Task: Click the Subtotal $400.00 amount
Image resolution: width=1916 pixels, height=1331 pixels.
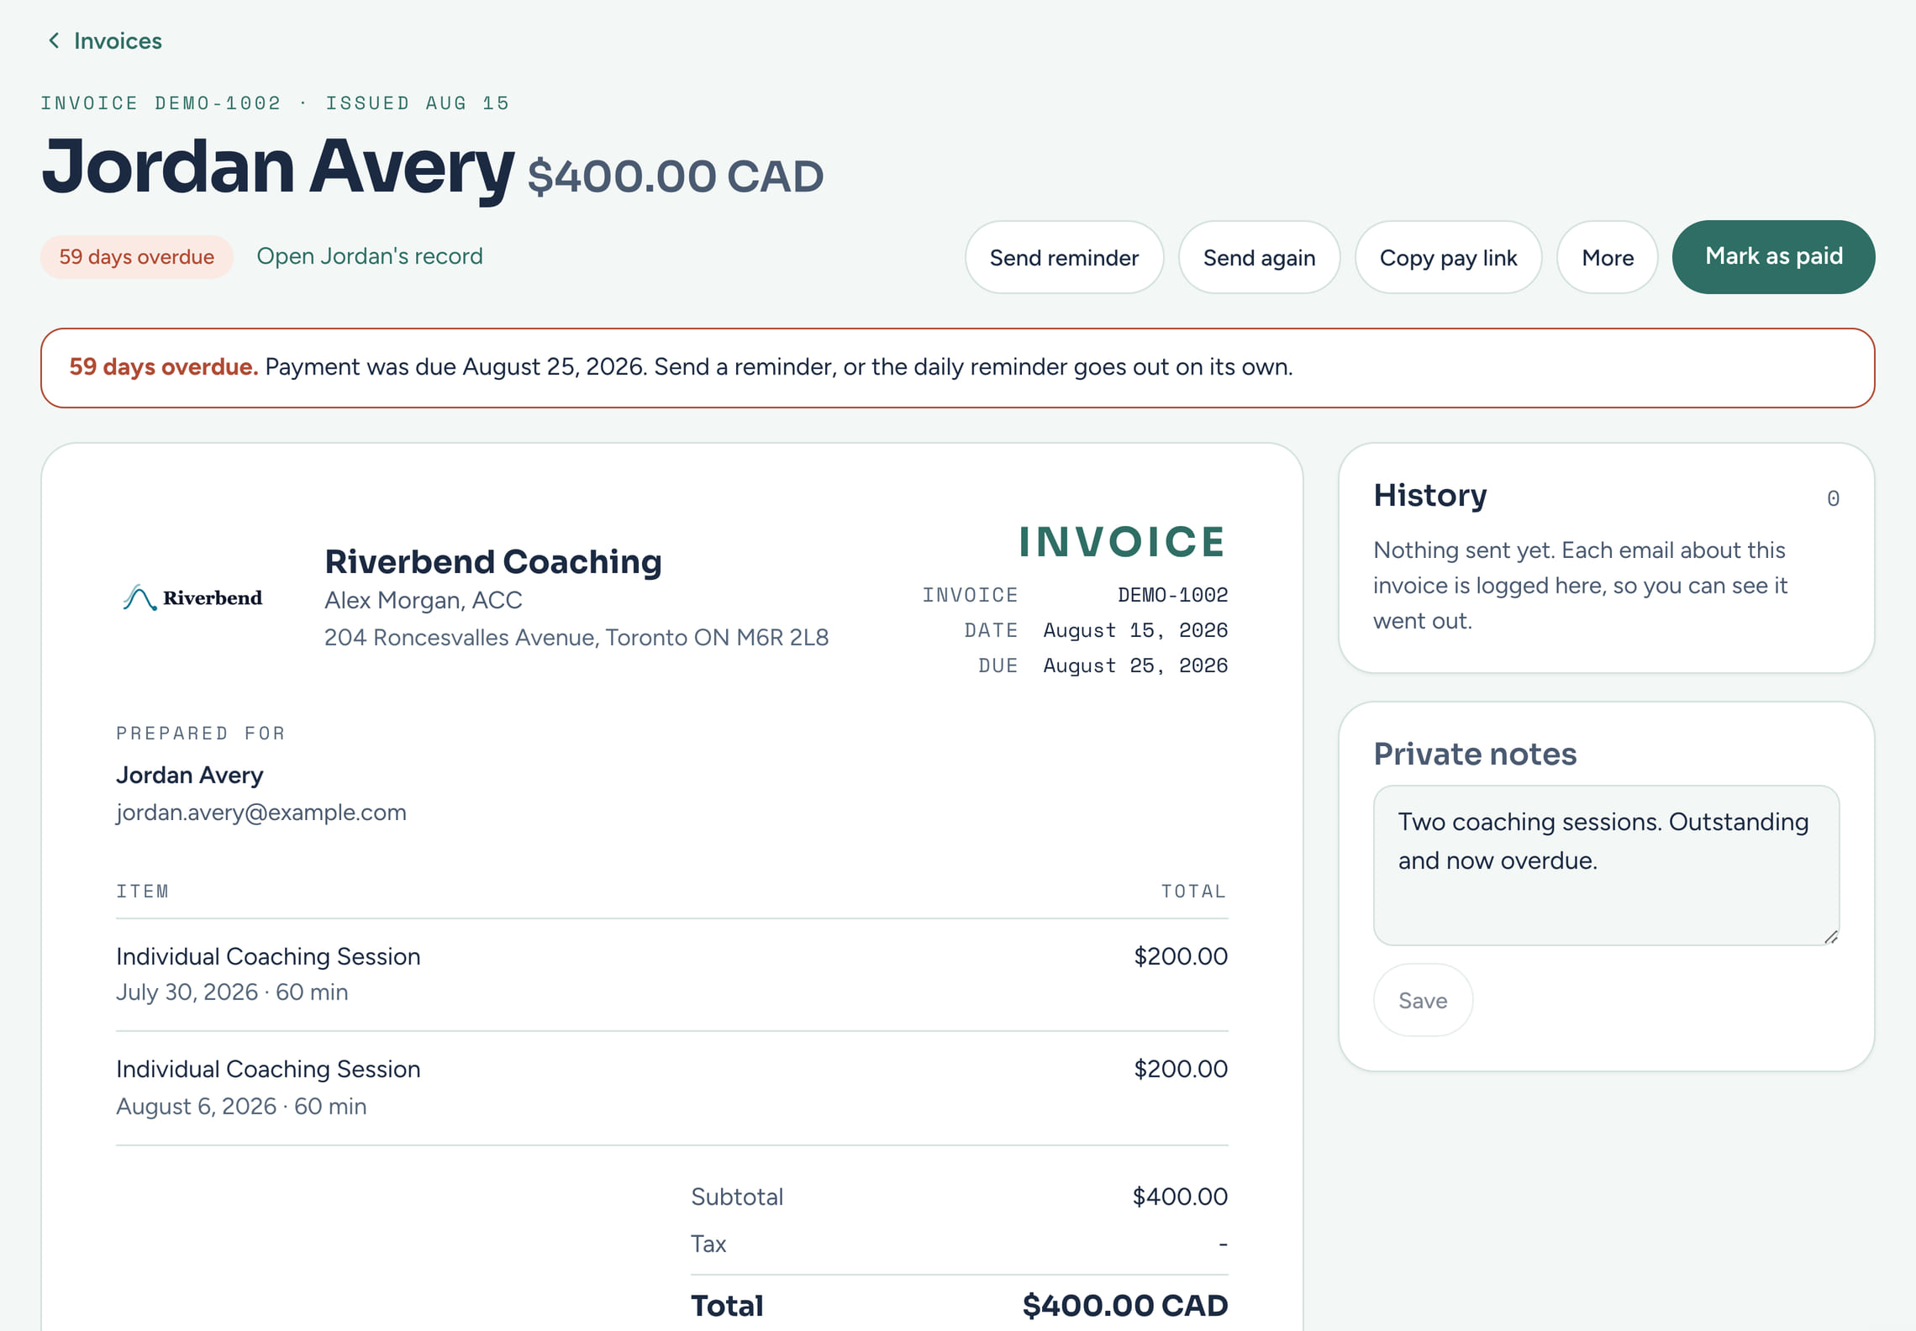Action: coord(1180,1197)
